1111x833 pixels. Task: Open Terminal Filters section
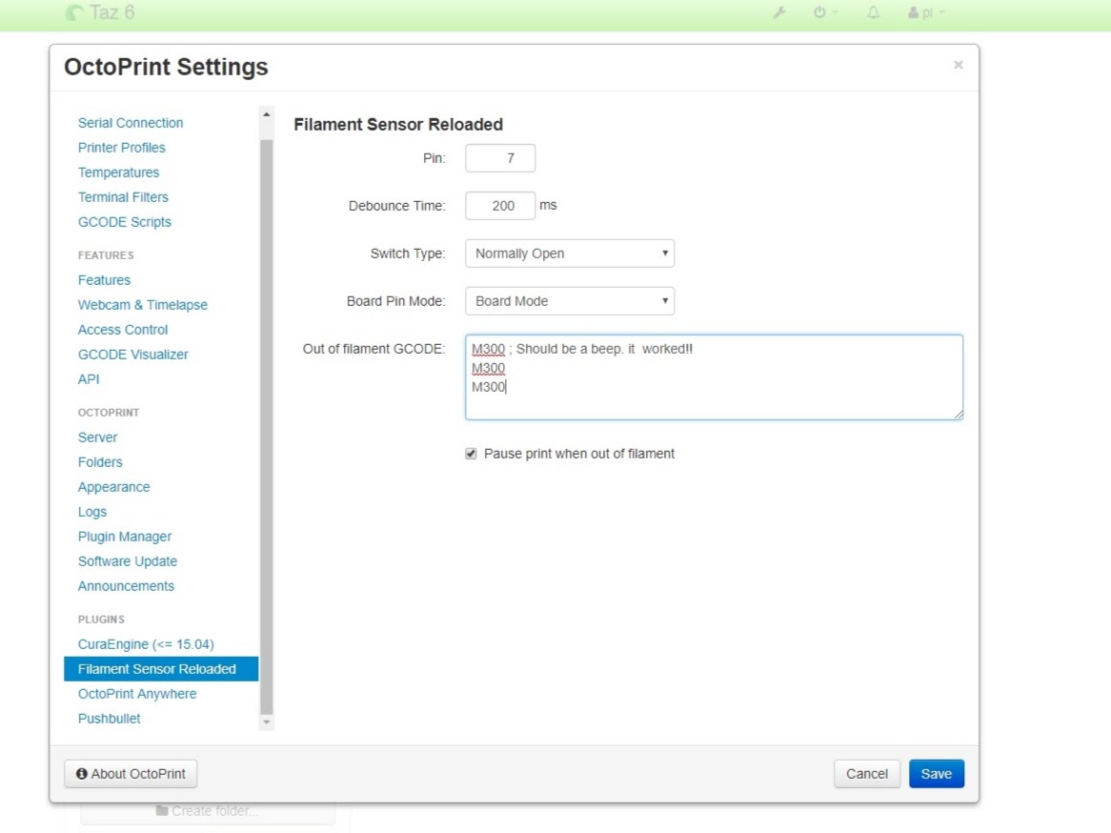pos(123,197)
